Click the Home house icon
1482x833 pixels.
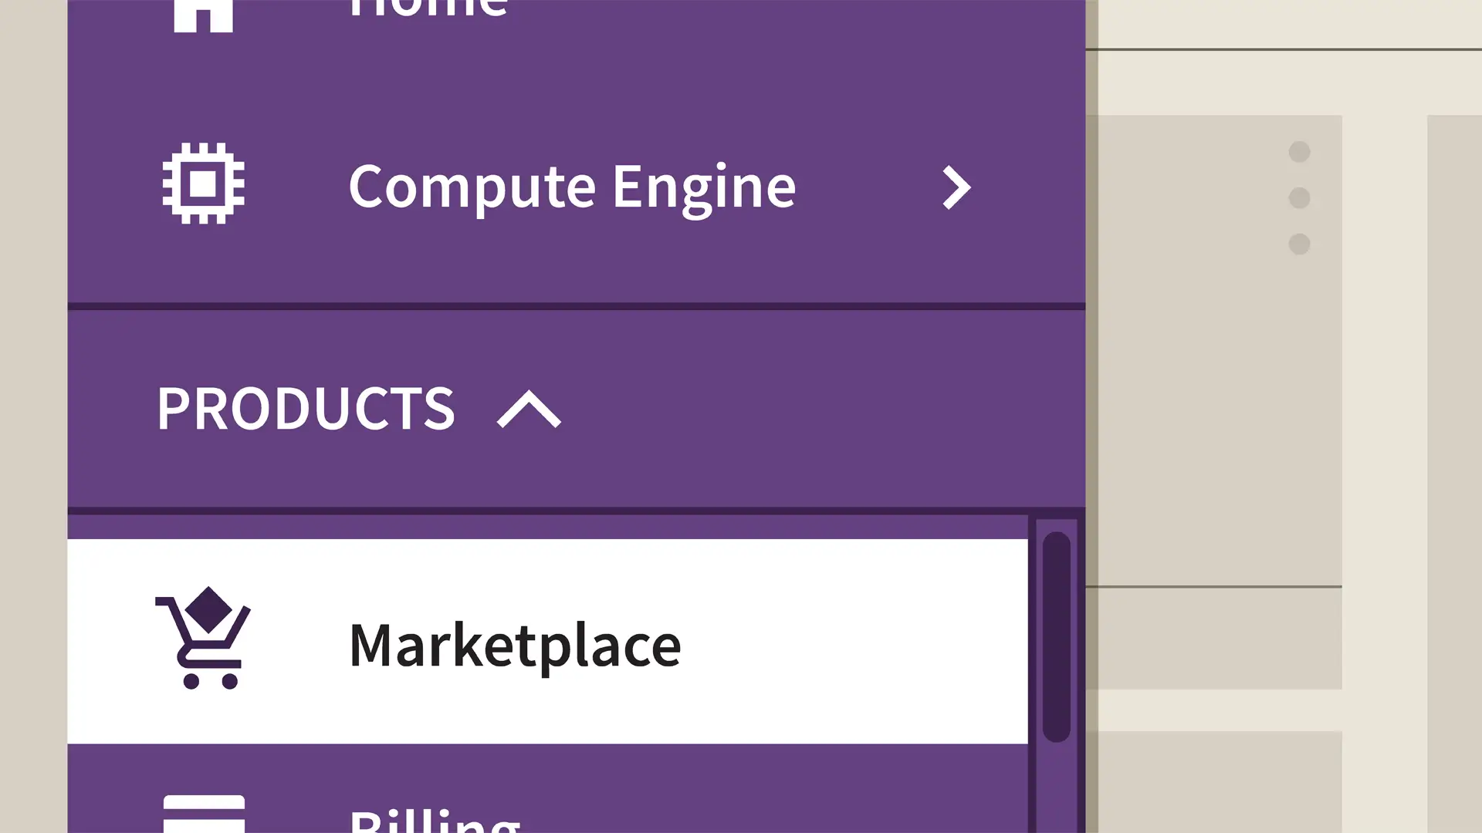pyautogui.click(x=203, y=15)
